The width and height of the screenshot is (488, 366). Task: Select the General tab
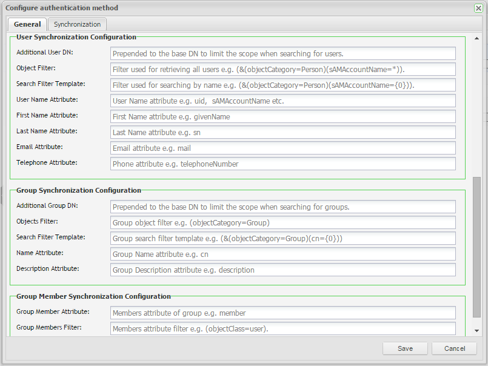tap(27, 24)
